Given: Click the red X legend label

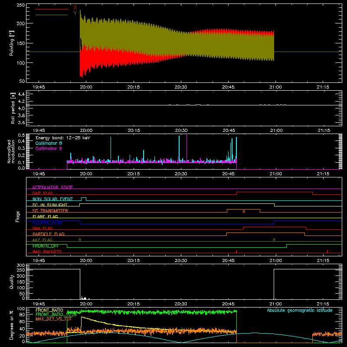Looking at the screenshot, I should [75, 8].
